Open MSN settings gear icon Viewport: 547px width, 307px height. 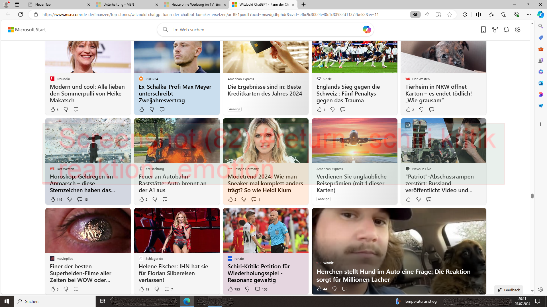[518, 30]
